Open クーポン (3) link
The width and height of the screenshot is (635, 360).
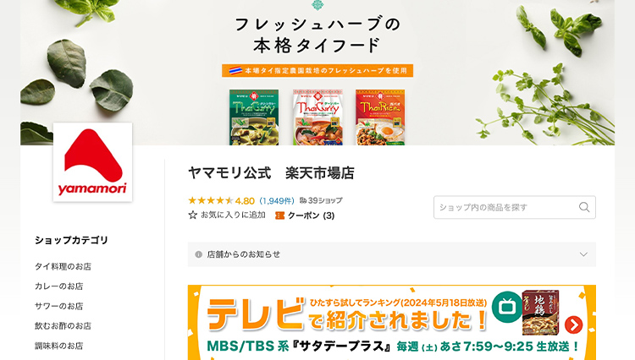pyautogui.click(x=311, y=215)
